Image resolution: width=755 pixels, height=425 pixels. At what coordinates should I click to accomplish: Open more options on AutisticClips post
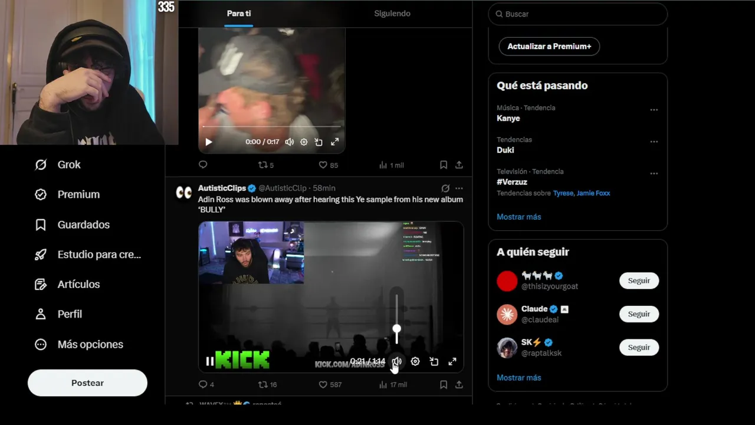pyautogui.click(x=459, y=188)
